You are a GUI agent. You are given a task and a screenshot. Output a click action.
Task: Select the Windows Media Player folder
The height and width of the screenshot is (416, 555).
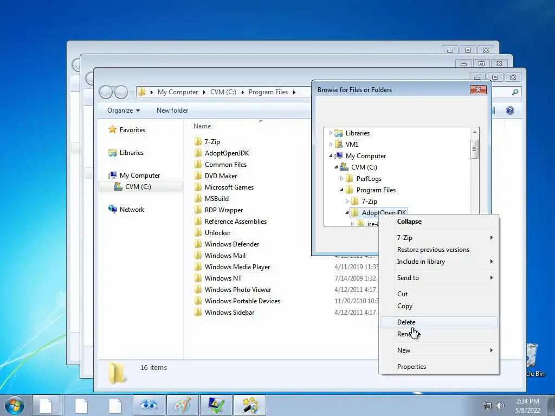coord(233,266)
